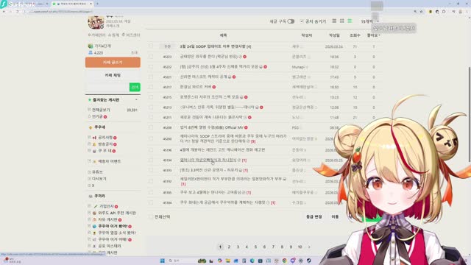Open the 공지사항 board
The width and height of the screenshot is (471, 265).
tap(105, 138)
